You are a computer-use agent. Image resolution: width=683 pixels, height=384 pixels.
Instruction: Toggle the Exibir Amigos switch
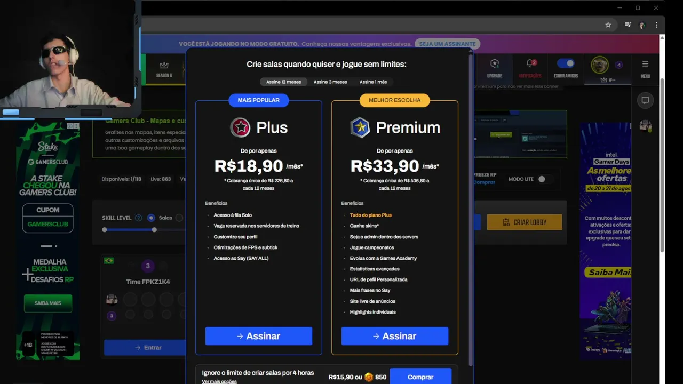click(x=566, y=63)
